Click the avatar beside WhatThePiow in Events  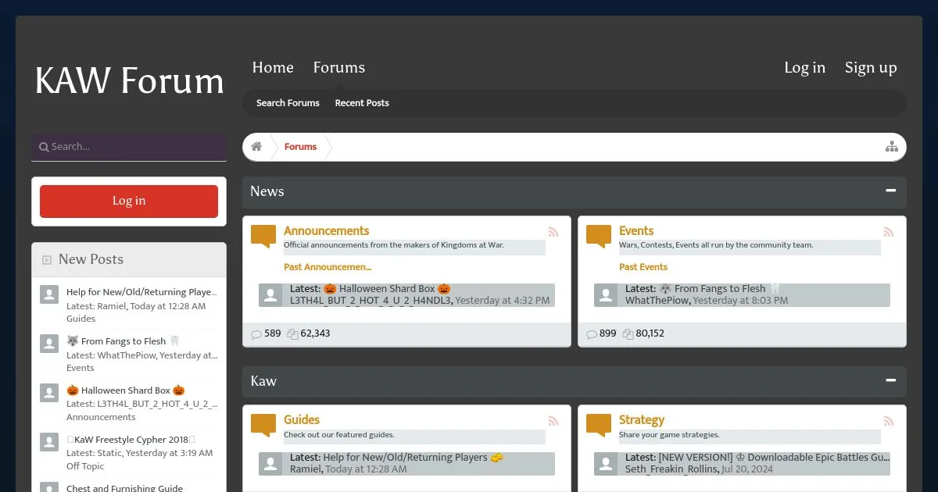[x=606, y=295]
